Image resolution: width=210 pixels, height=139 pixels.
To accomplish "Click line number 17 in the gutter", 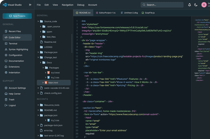I will click(x=77, y=72).
